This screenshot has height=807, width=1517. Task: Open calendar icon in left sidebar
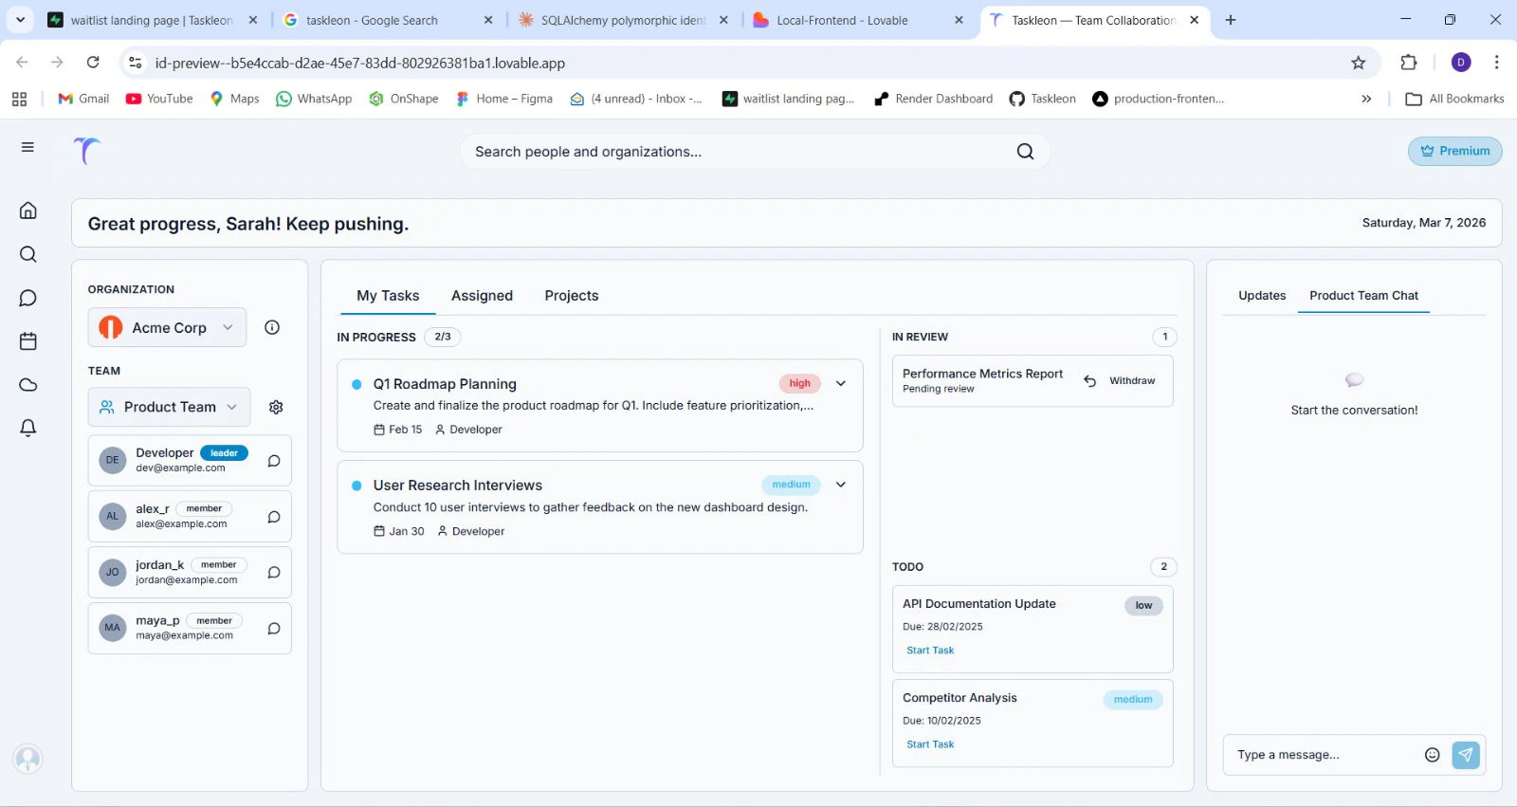tap(28, 341)
